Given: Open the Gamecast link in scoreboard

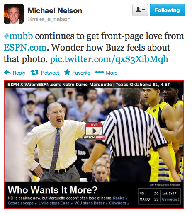Looking at the screenshot, I should click(x=170, y=199).
